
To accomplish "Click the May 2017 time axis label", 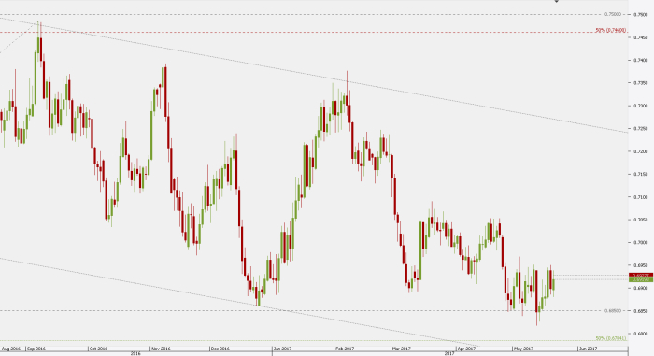I will pyautogui.click(x=523, y=349).
